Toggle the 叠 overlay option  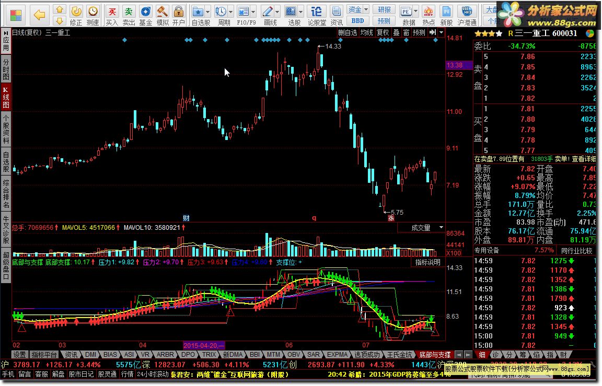tap(396, 32)
